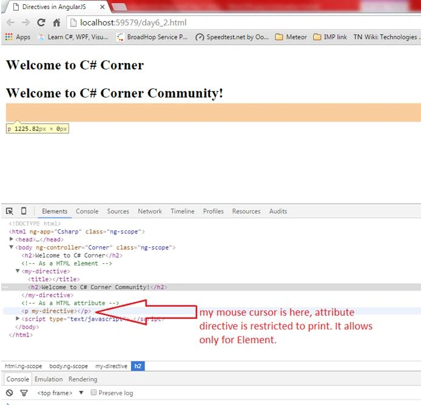
Task: Open the console filter funnel icon
Action: pyautogui.click(x=24, y=393)
